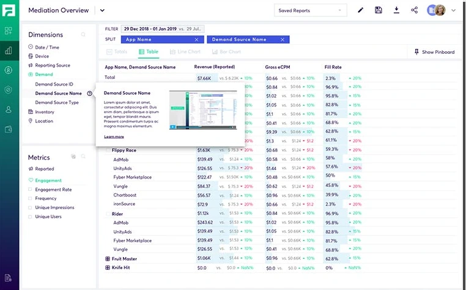This screenshot has width=466, height=290.
Task: Open the dollar revenue sidebar icon
Action: [x=9, y=70]
